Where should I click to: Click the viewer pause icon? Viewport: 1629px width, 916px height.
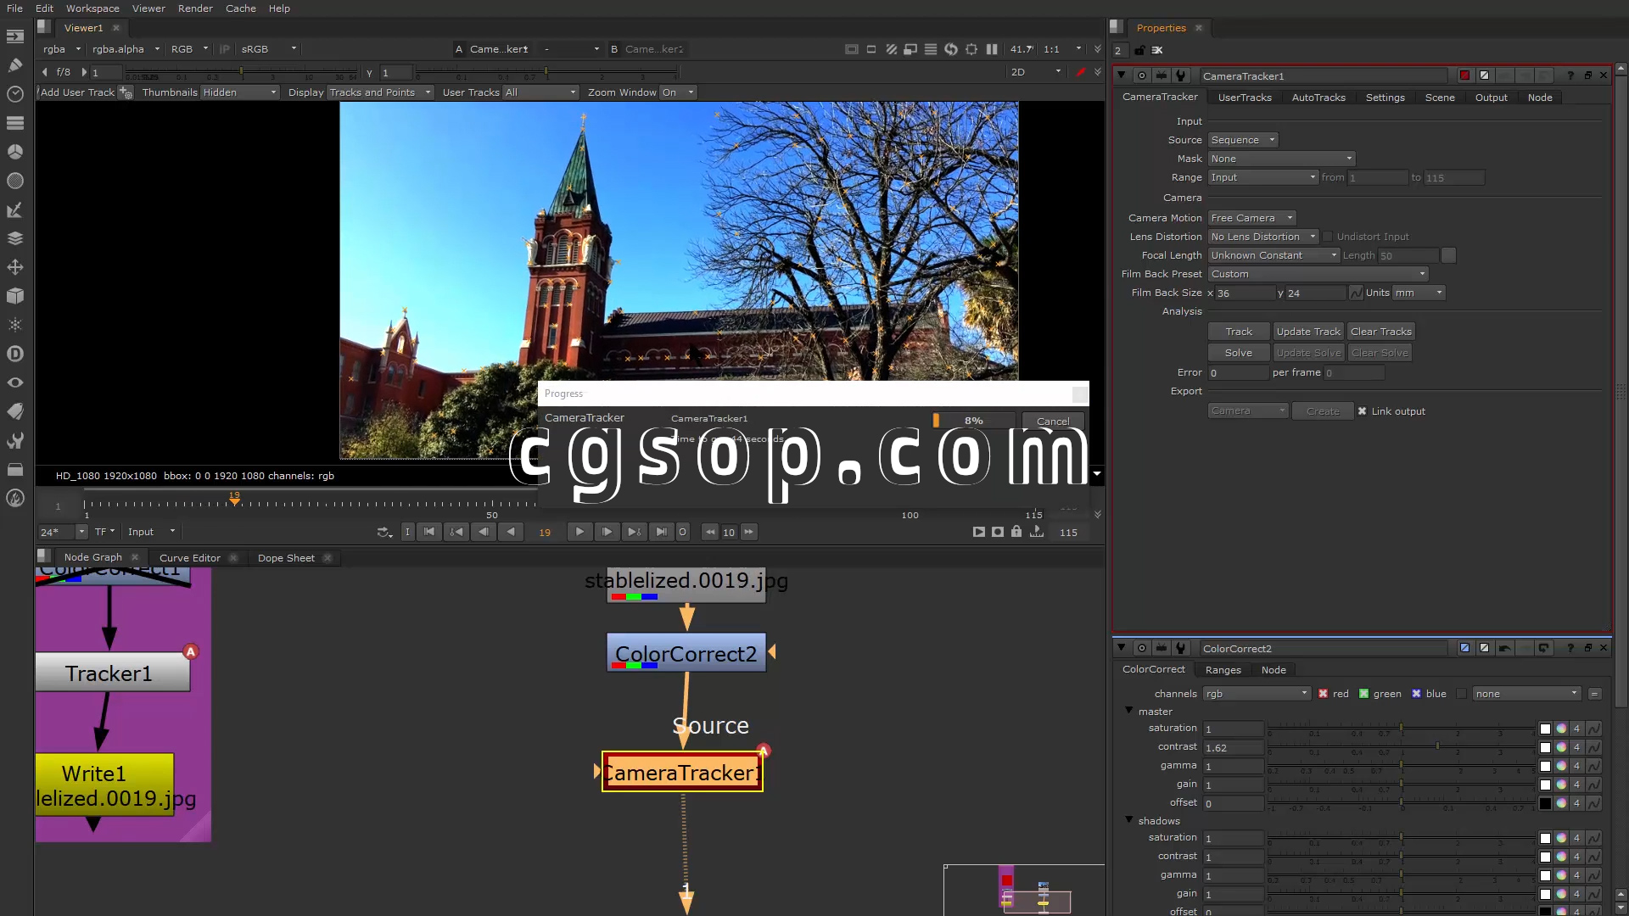tap(992, 49)
